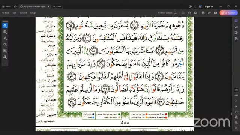Open the comments panel in right sidebar
The height and width of the screenshot is (135, 240).
click(x=236, y=27)
